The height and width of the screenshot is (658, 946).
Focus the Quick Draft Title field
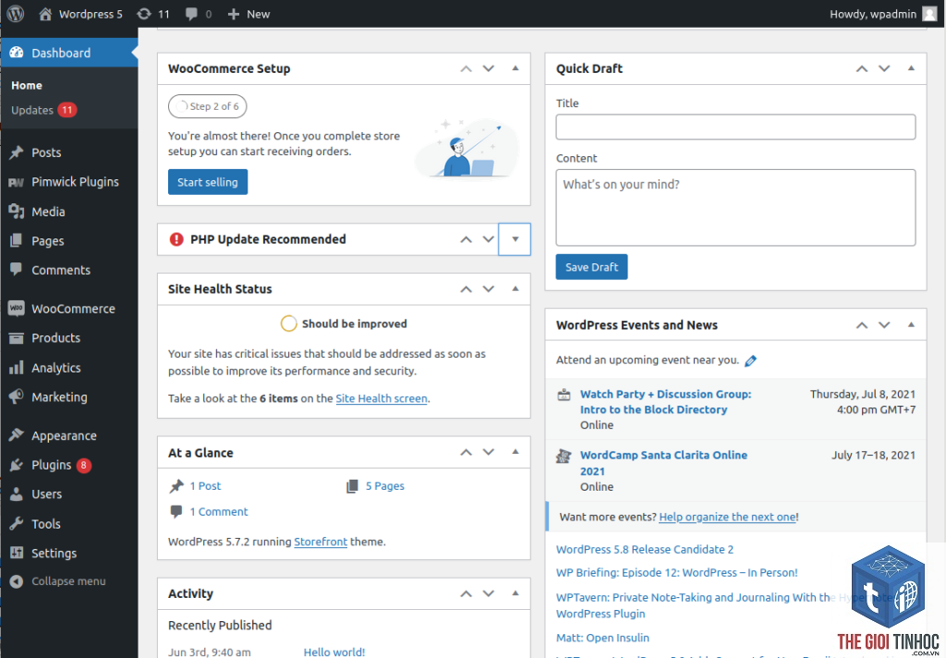pyautogui.click(x=735, y=127)
